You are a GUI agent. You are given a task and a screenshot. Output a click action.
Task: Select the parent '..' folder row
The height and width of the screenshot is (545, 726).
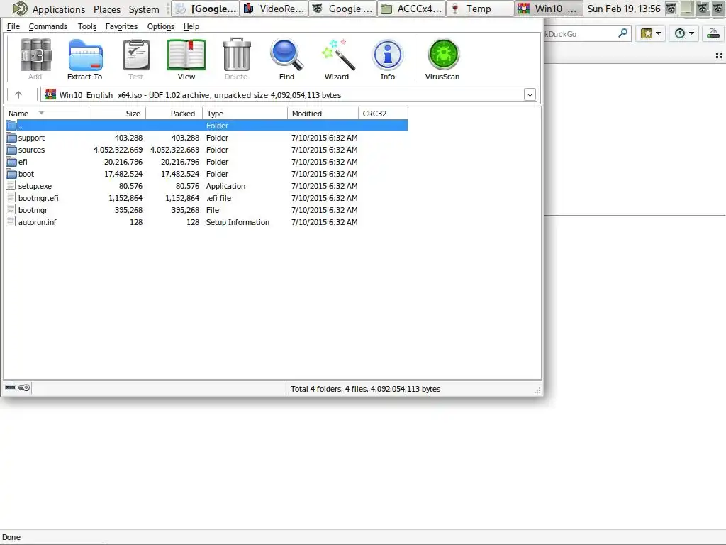[206, 126]
